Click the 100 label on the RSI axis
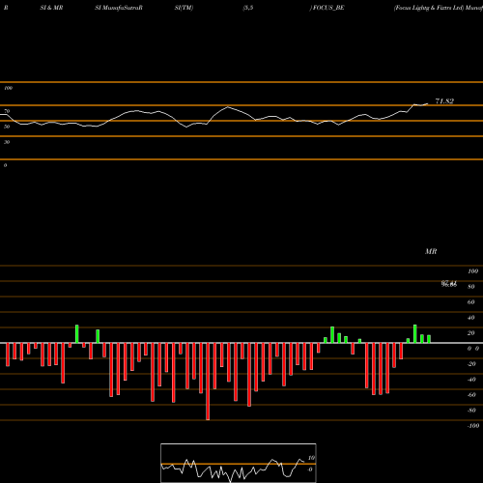This screenshot has height=483, width=483. (x=8, y=88)
